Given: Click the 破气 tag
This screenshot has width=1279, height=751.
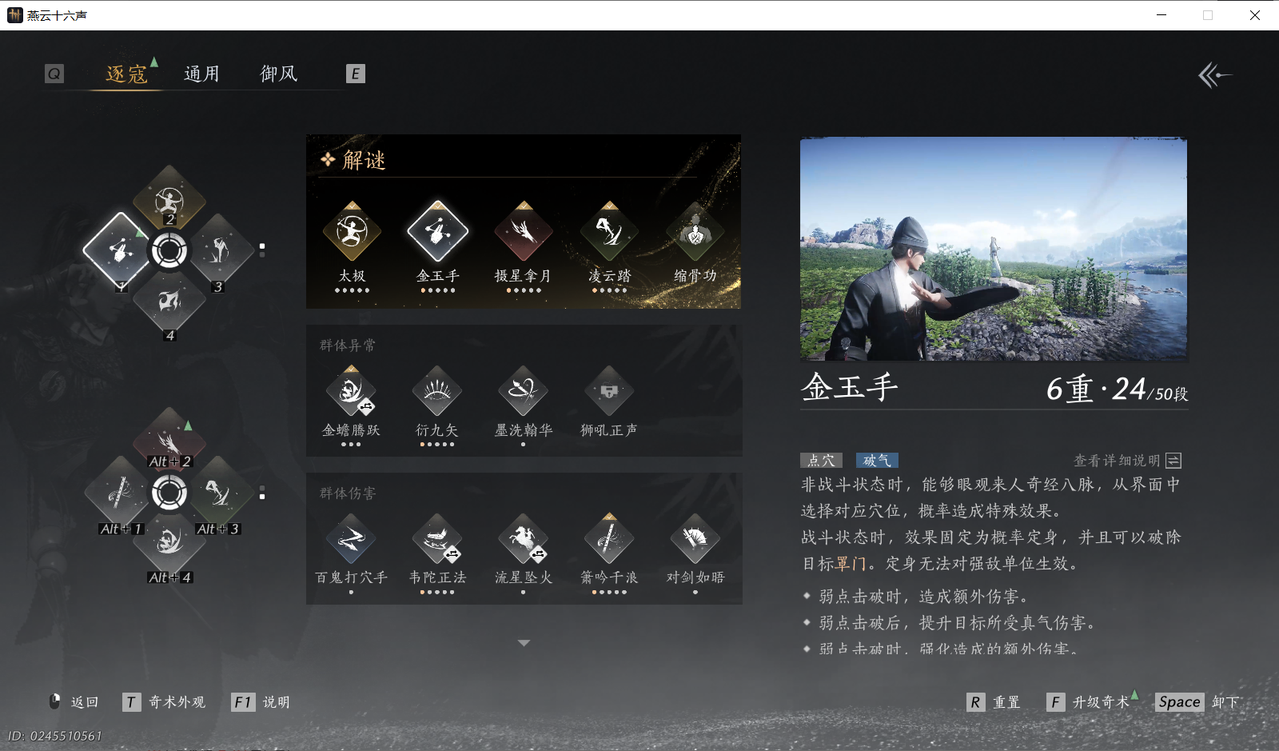Looking at the screenshot, I should point(877,460).
